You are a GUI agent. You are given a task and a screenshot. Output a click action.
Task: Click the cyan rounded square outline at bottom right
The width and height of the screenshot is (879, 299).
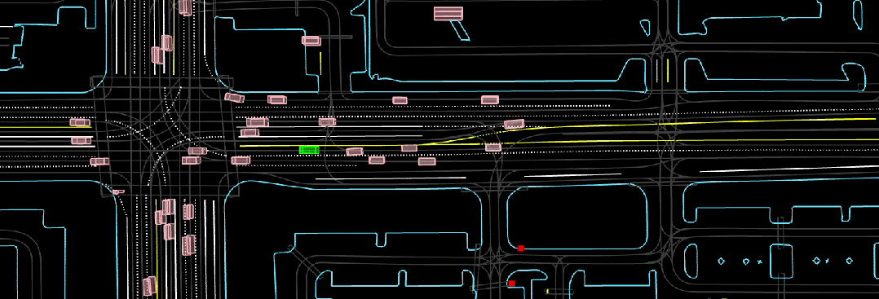[780, 261]
